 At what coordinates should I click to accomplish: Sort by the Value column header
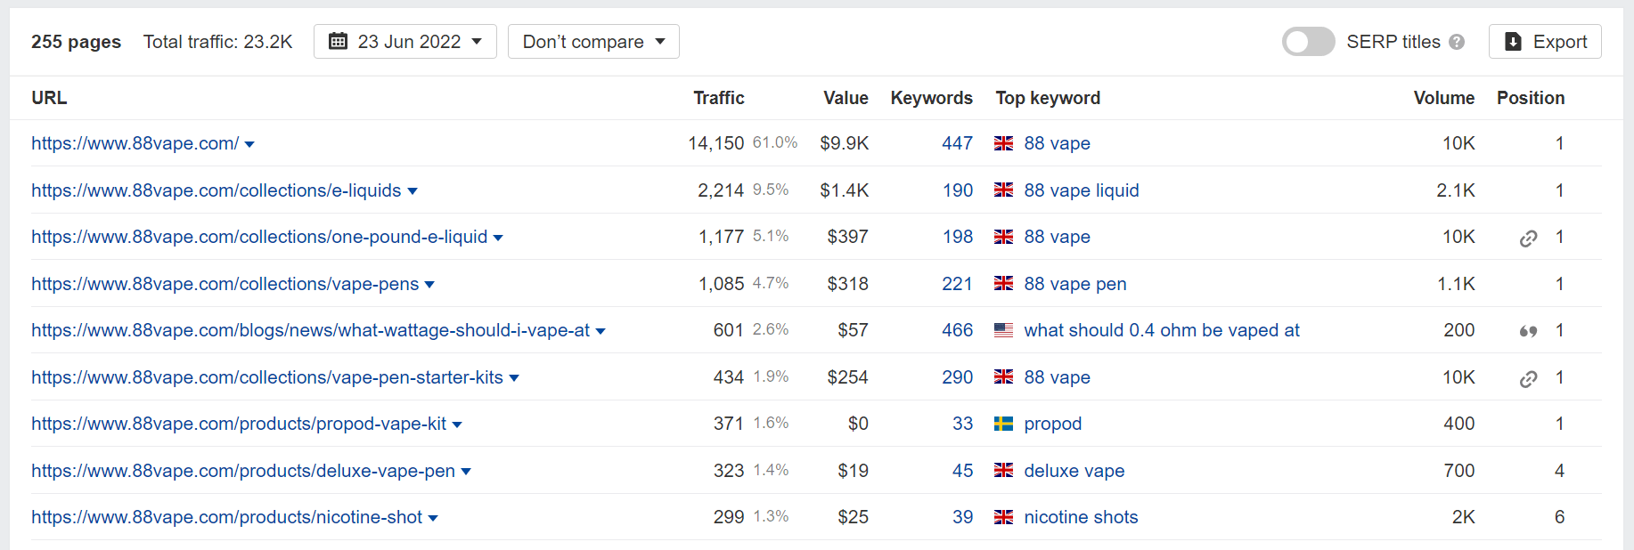pyautogui.click(x=846, y=98)
